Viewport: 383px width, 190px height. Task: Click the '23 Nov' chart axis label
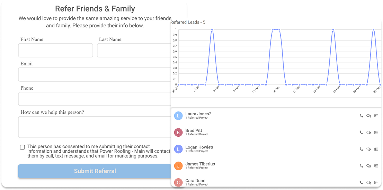tap(337, 89)
